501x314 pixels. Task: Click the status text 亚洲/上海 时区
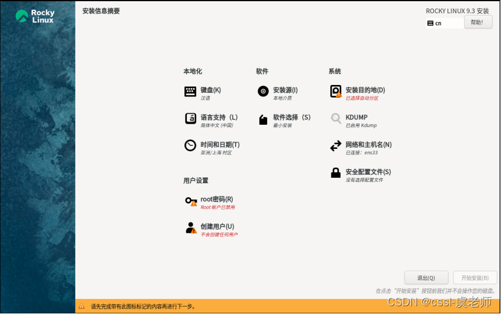click(216, 152)
